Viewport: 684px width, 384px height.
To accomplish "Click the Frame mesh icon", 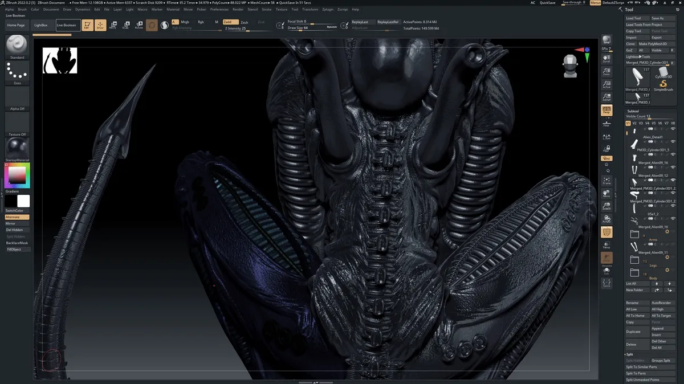I will pyautogui.click(x=606, y=181).
